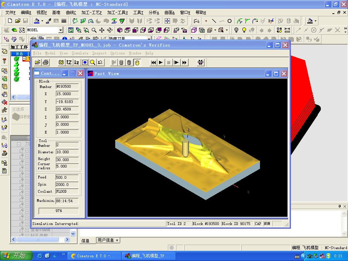Open the right-side paint bucket dropdown arrow
The width and height of the screenshot is (348, 261).
[x=315, y=21]
